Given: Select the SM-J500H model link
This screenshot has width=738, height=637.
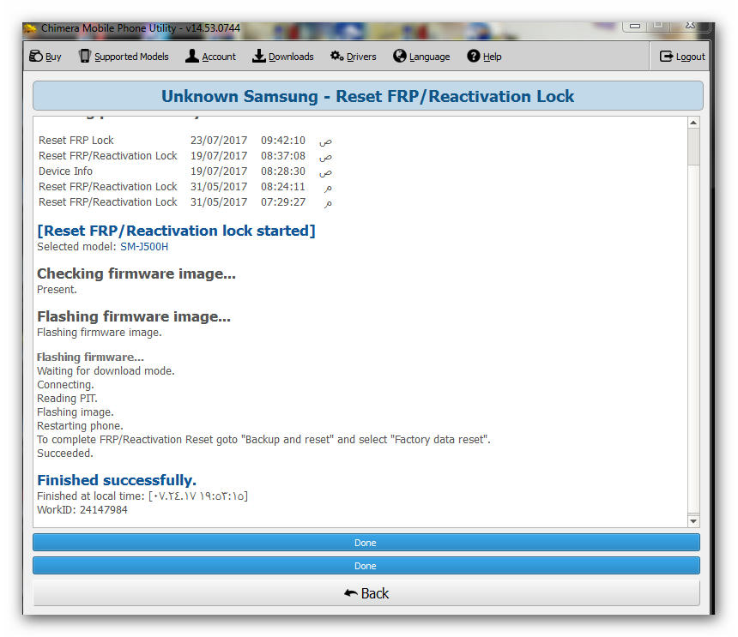Looking at the screenshot, I should [x=144, y=247].
